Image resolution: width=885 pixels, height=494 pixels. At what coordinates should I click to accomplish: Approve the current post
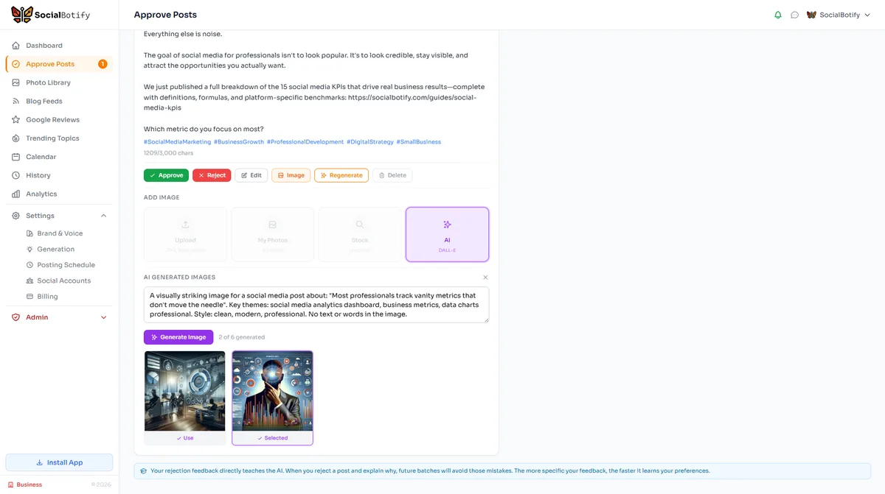click(x=166, y=174)
